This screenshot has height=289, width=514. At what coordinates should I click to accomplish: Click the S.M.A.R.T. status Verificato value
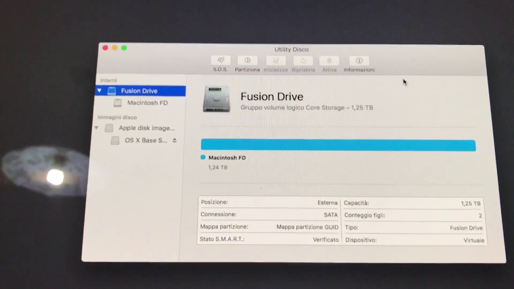(x=326, y=240)
